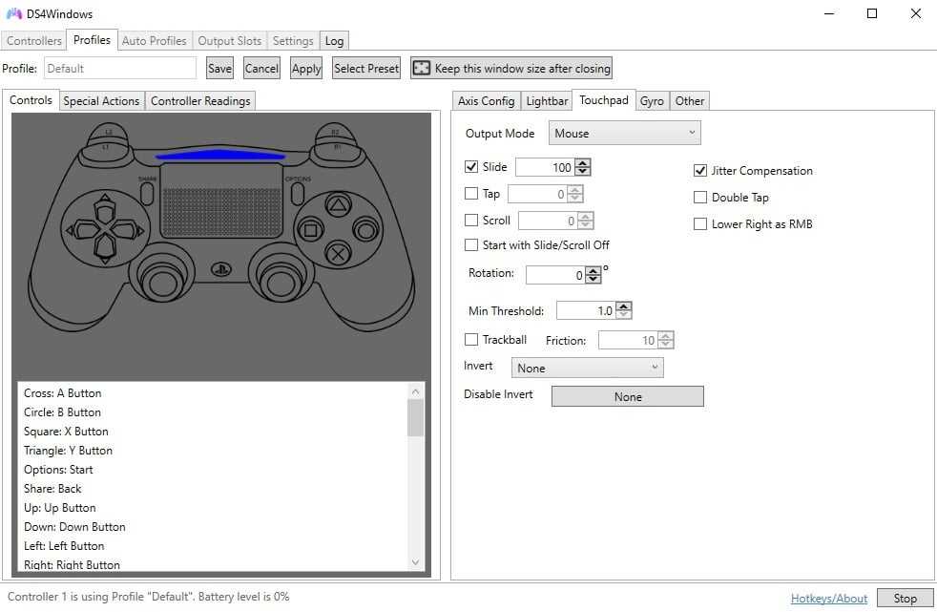This screenshot has height=612, width=937.
Task: Open Select Preset
Action: tap(366, 68)
